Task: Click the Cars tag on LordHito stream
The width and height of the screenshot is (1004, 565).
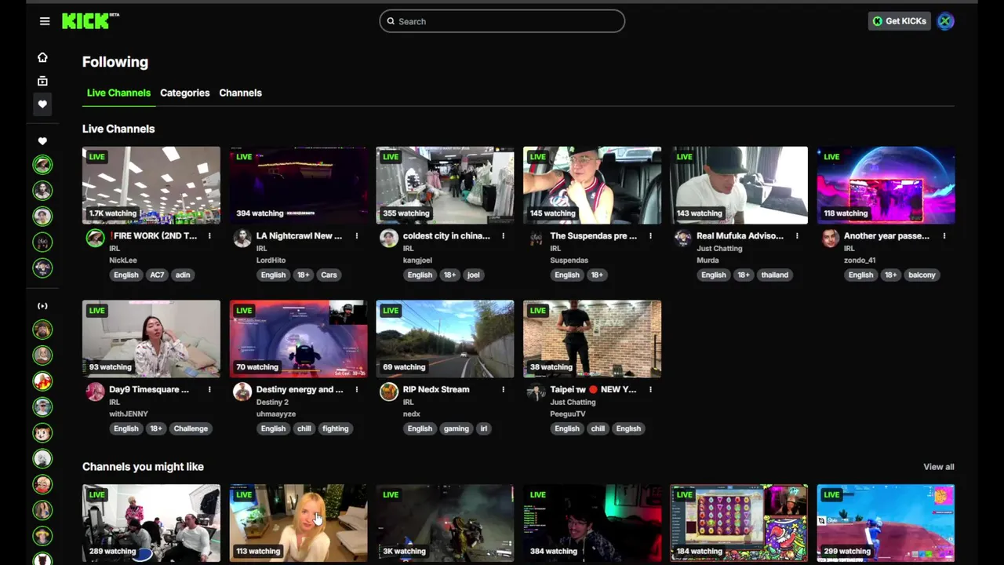Action: pyautogui.click(x=329, y=275)
